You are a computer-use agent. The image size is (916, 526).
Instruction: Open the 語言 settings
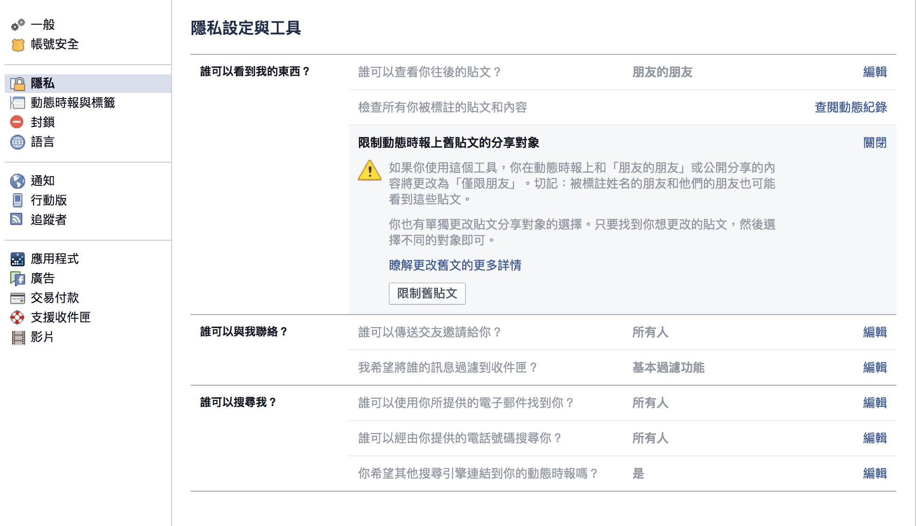point(43,142)
